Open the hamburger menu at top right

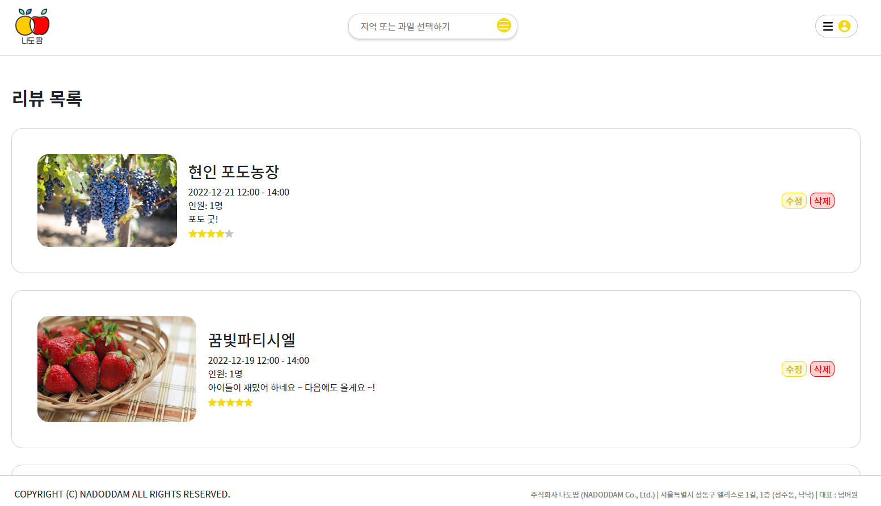(x=828, y=26)
